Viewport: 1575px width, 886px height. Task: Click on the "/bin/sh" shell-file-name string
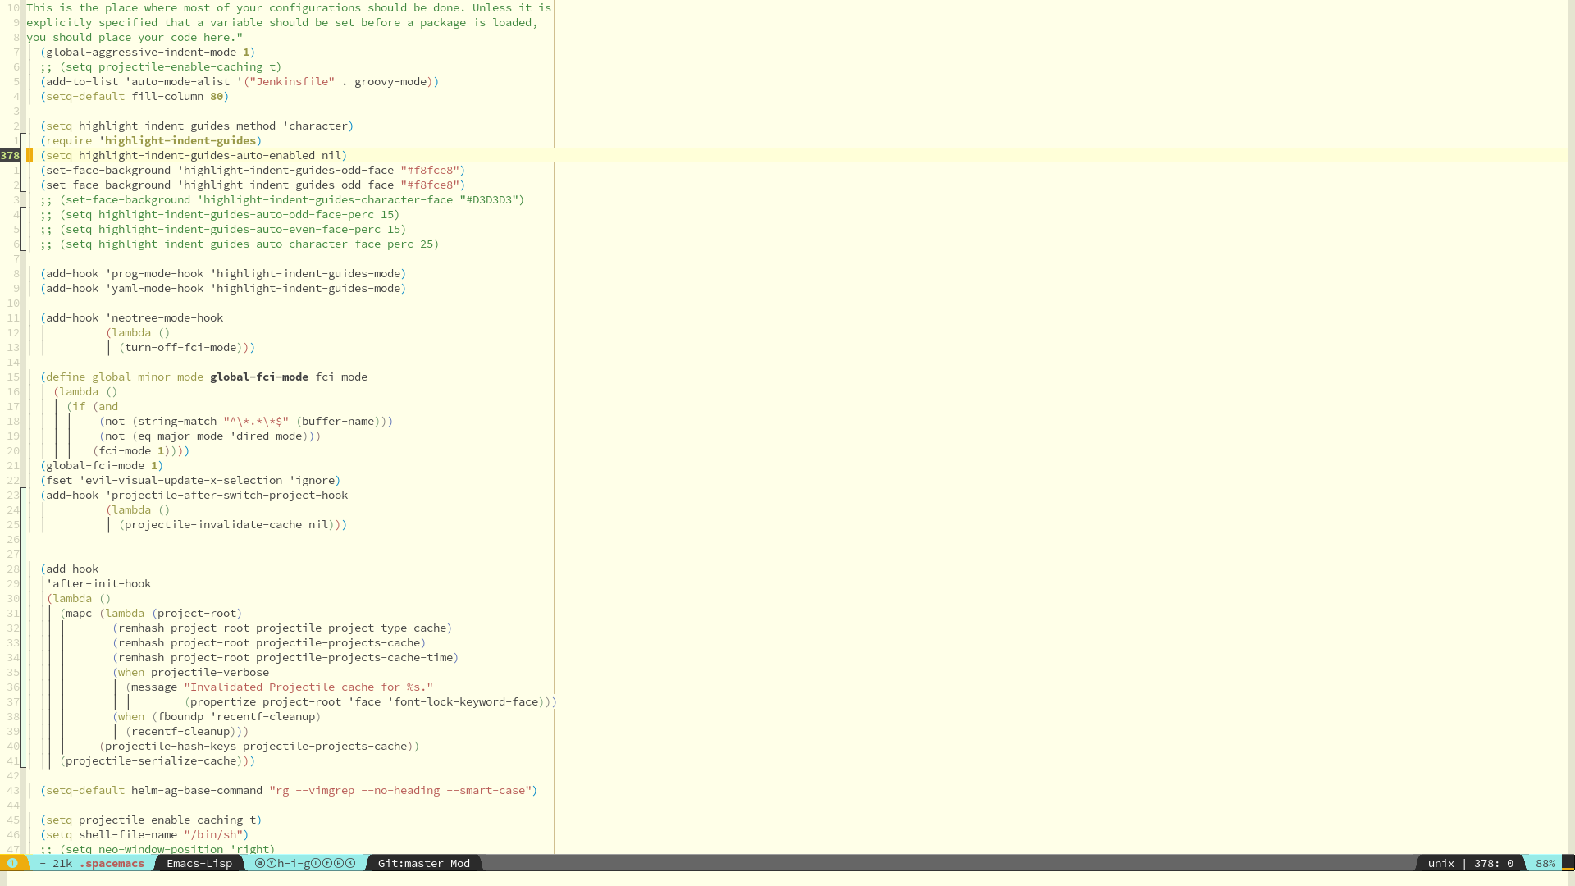(x=213, y=834)
